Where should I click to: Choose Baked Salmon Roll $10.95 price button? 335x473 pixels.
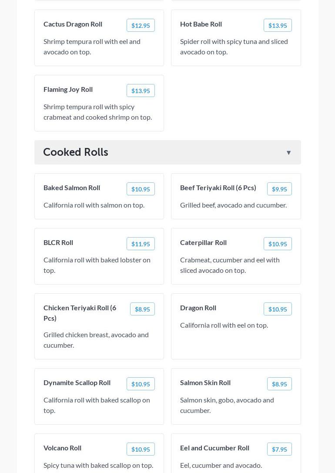tap(141, 189)
